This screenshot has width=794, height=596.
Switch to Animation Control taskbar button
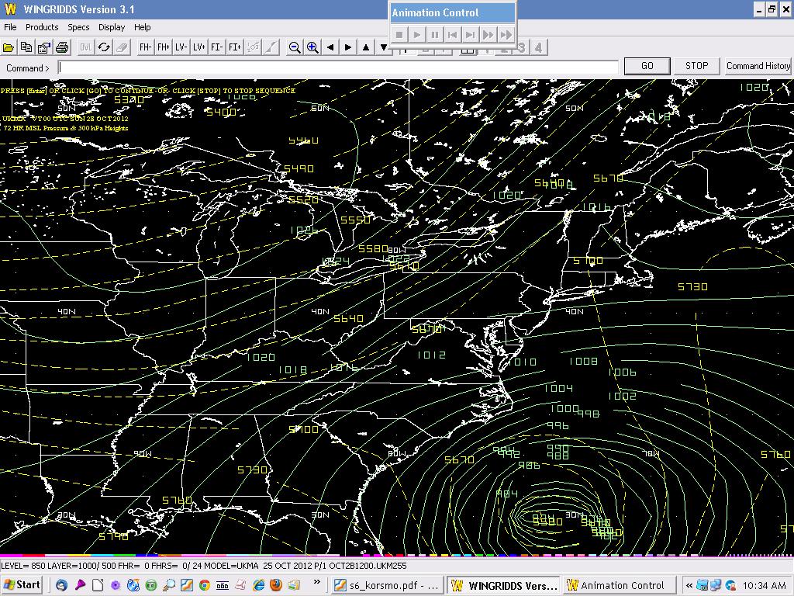[x=620, y=585]
